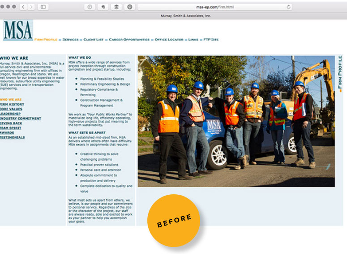Click the Safari close window button
347x256 pixels.
(2, 7)
